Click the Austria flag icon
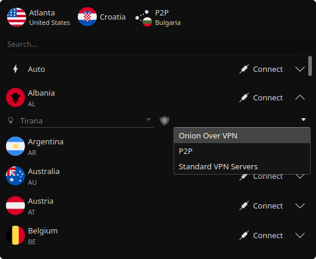The image size is (316, 259). click(15, 206)
